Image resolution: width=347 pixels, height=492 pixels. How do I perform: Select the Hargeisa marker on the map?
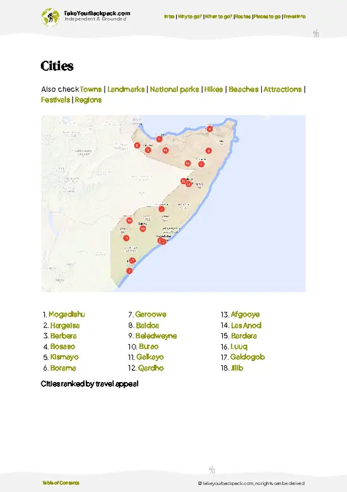(148, 150)
